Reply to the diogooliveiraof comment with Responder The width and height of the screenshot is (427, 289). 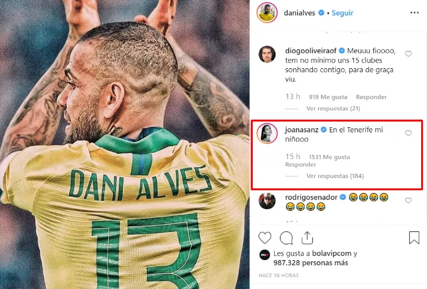371,97
